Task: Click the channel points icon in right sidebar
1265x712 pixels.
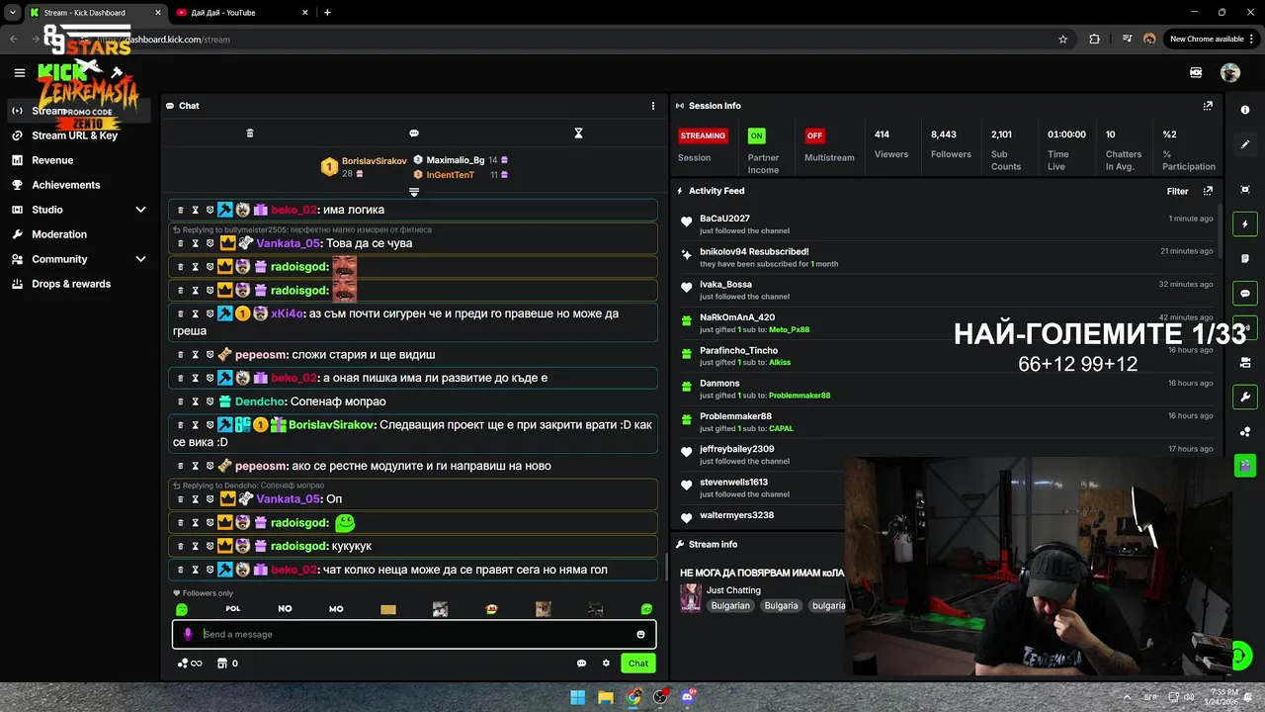Action: pyautogui.click(x=1245, y=431)
